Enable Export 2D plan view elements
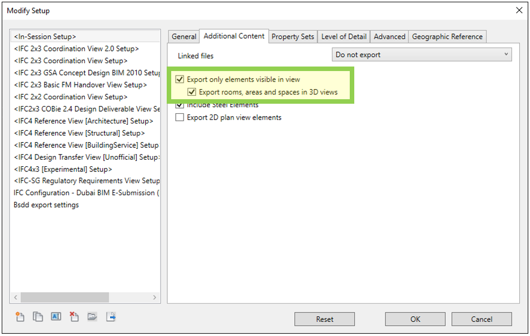The width and height of the screenshot is (530, 336). pyautogui.click(x=180, y=117)
